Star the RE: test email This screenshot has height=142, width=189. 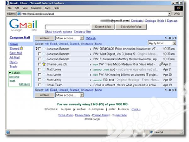[44, 80]
